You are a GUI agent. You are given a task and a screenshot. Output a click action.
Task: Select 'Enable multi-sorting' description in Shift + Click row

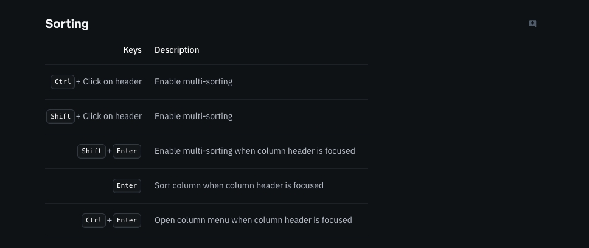[x=193, y=116]
